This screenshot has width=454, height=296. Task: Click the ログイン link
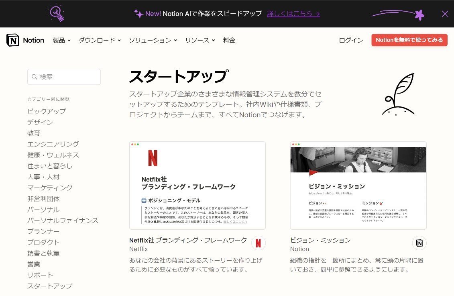[x=351, y=40]
